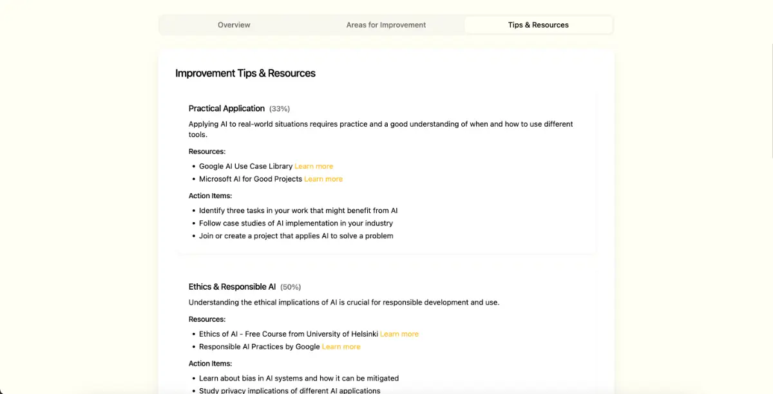The width and height of the screenshot is (773, 394).
Task: Click the 'Join or create a project' action item
Action: [296, 236]
